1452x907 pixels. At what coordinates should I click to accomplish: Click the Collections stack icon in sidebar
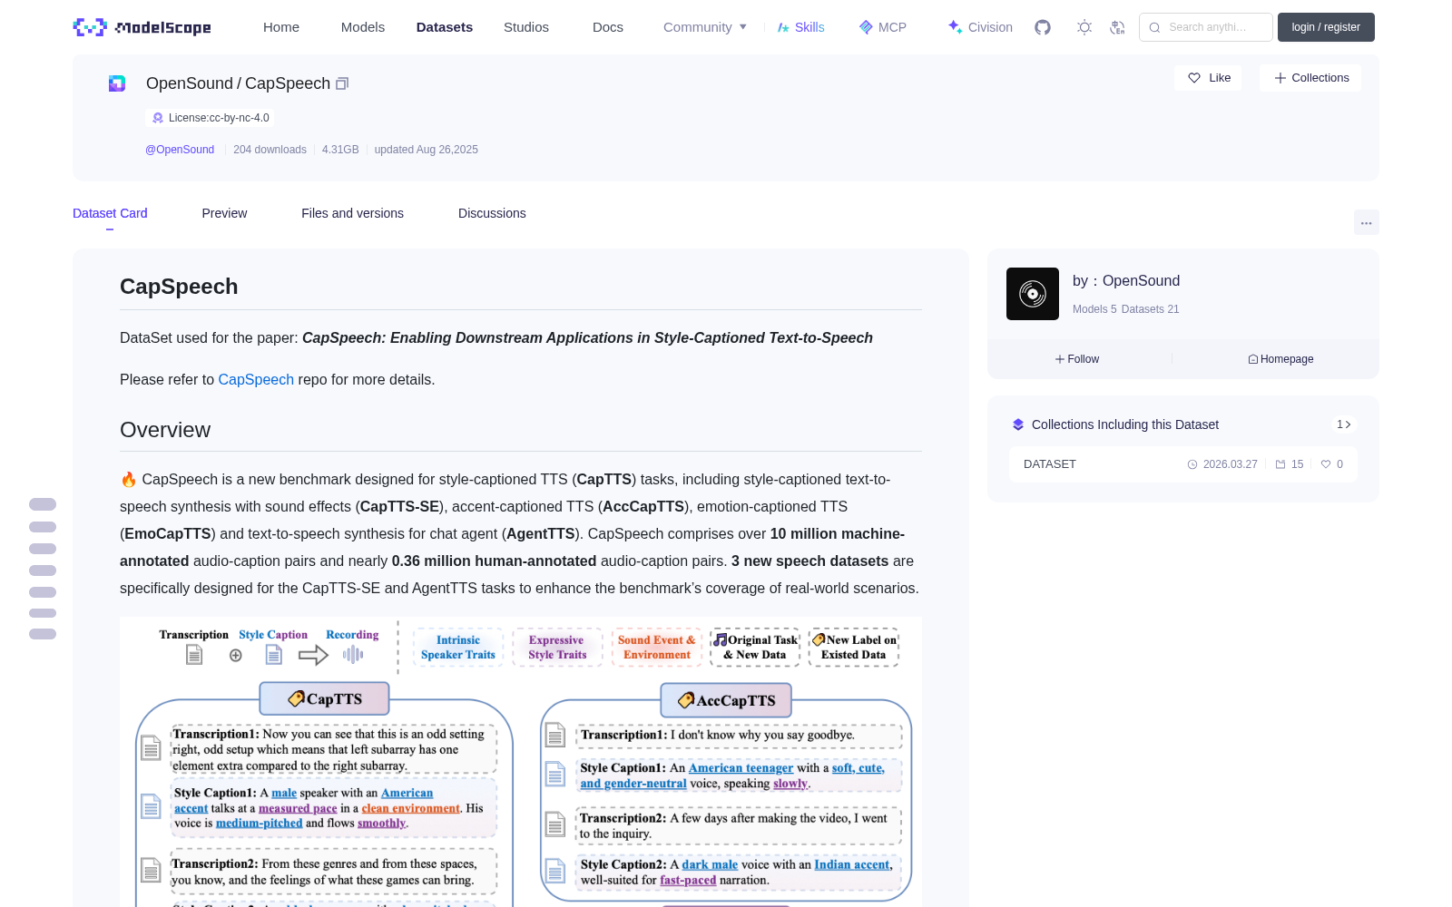click(1018, 424)
